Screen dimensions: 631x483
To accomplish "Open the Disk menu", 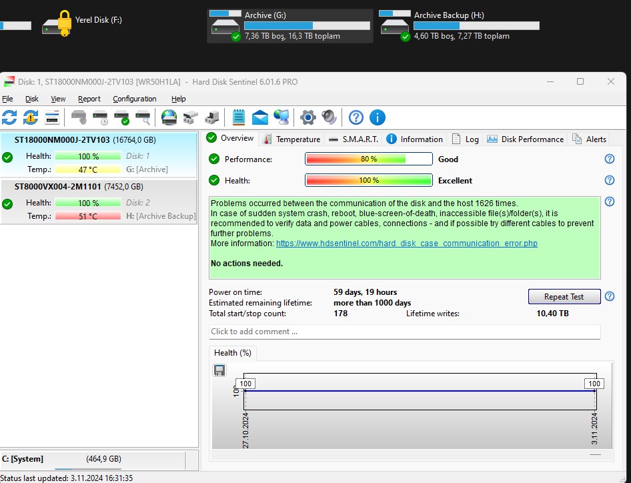I will [x=32, y=99].
